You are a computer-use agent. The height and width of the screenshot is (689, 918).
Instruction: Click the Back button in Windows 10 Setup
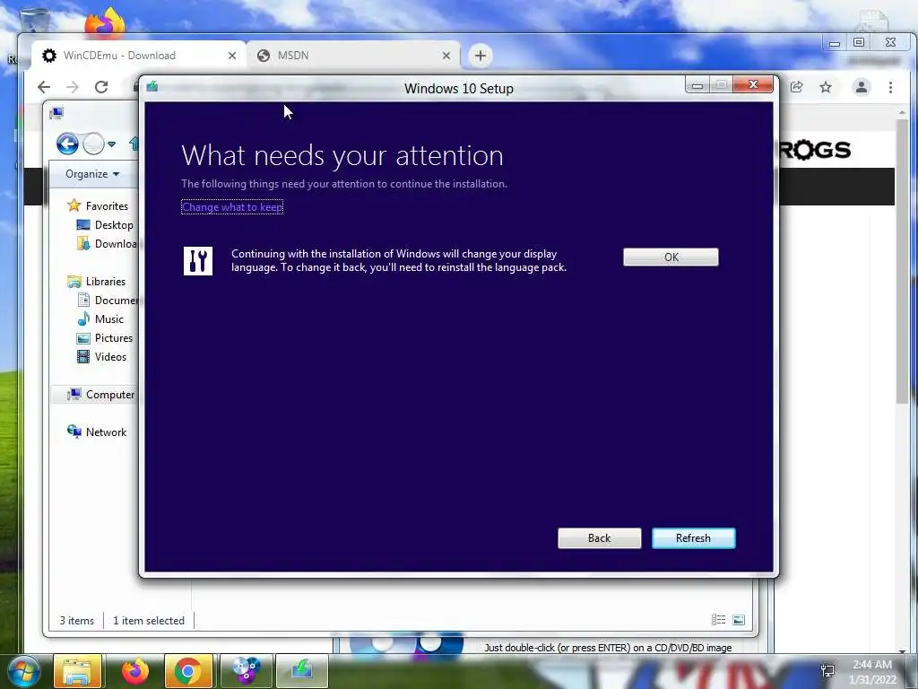tap(599, 538)
